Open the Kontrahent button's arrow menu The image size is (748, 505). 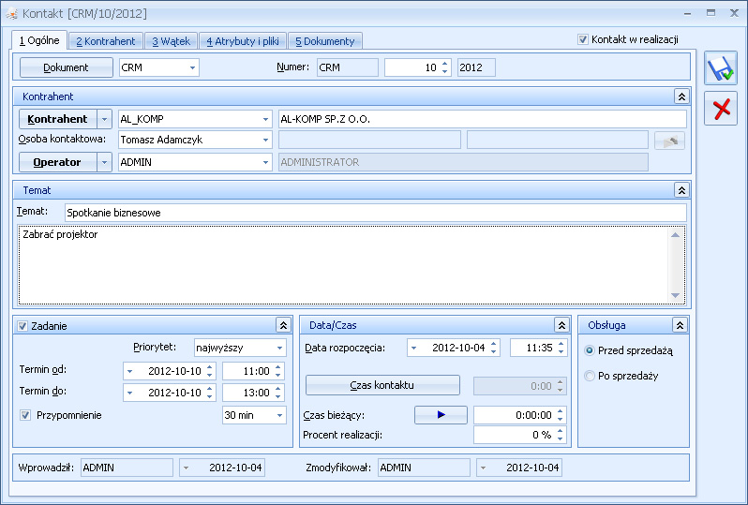pyautogui.click(x=104, y=119)
